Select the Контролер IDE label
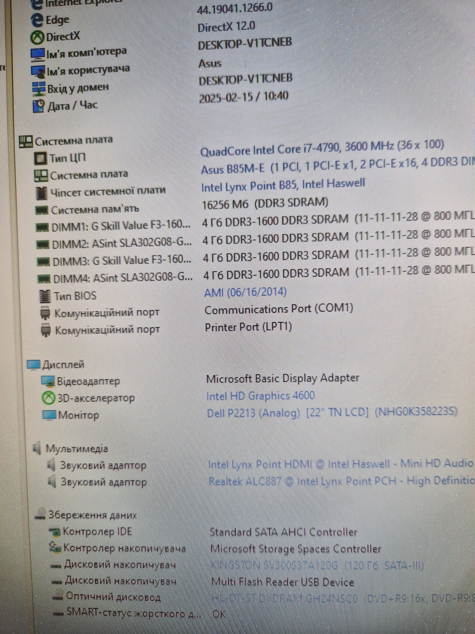The image size is (475, 634). [x=97, y=531]
